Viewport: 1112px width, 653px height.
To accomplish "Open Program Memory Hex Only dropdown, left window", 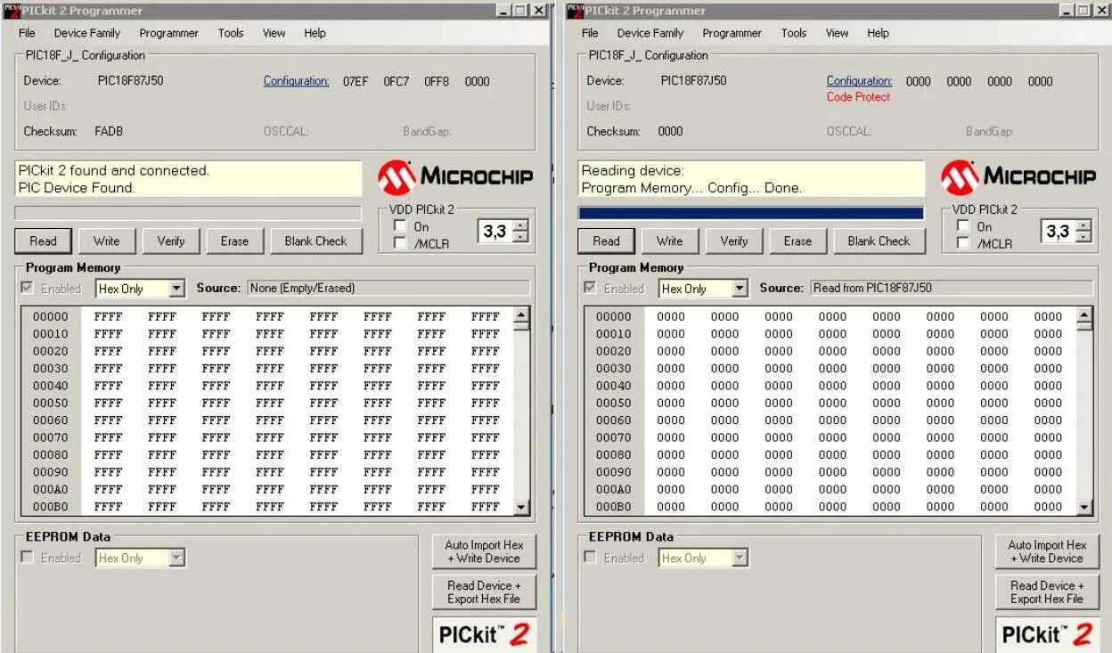I will point(140,289).
